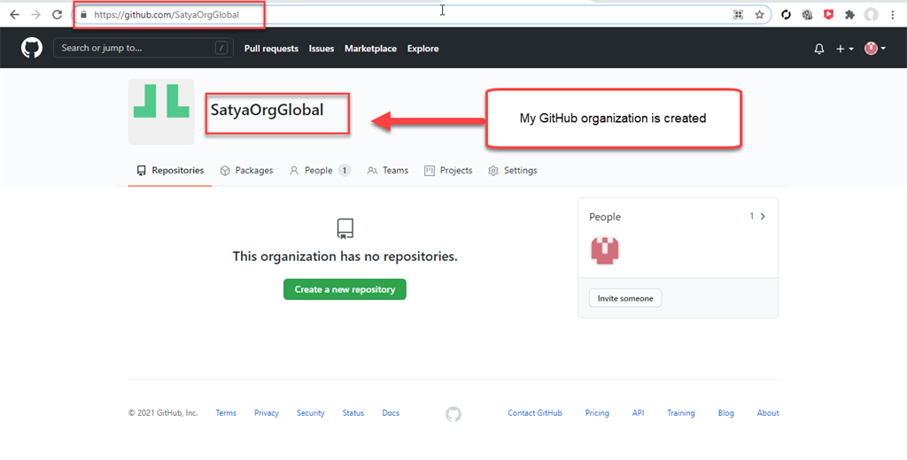Open the Terms footer link
The width and height of the screenshot is (907, 460).
click(226, 412)
